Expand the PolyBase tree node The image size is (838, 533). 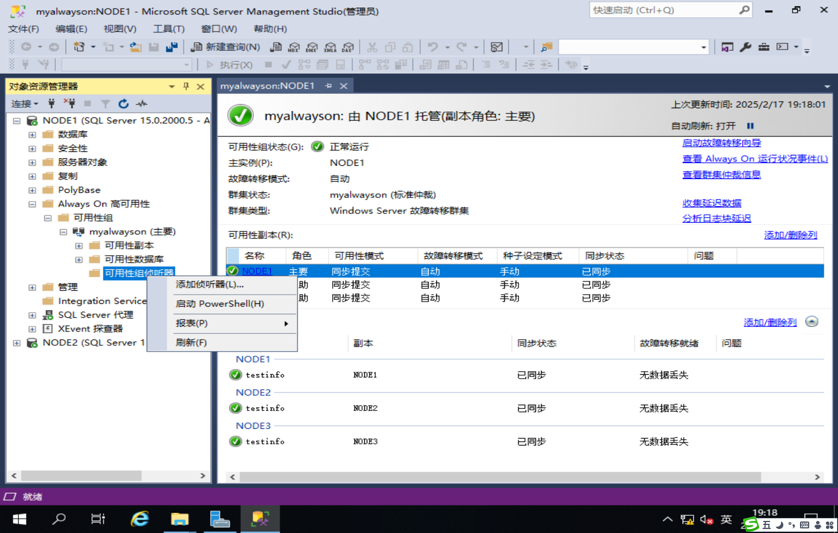(32, 190)
